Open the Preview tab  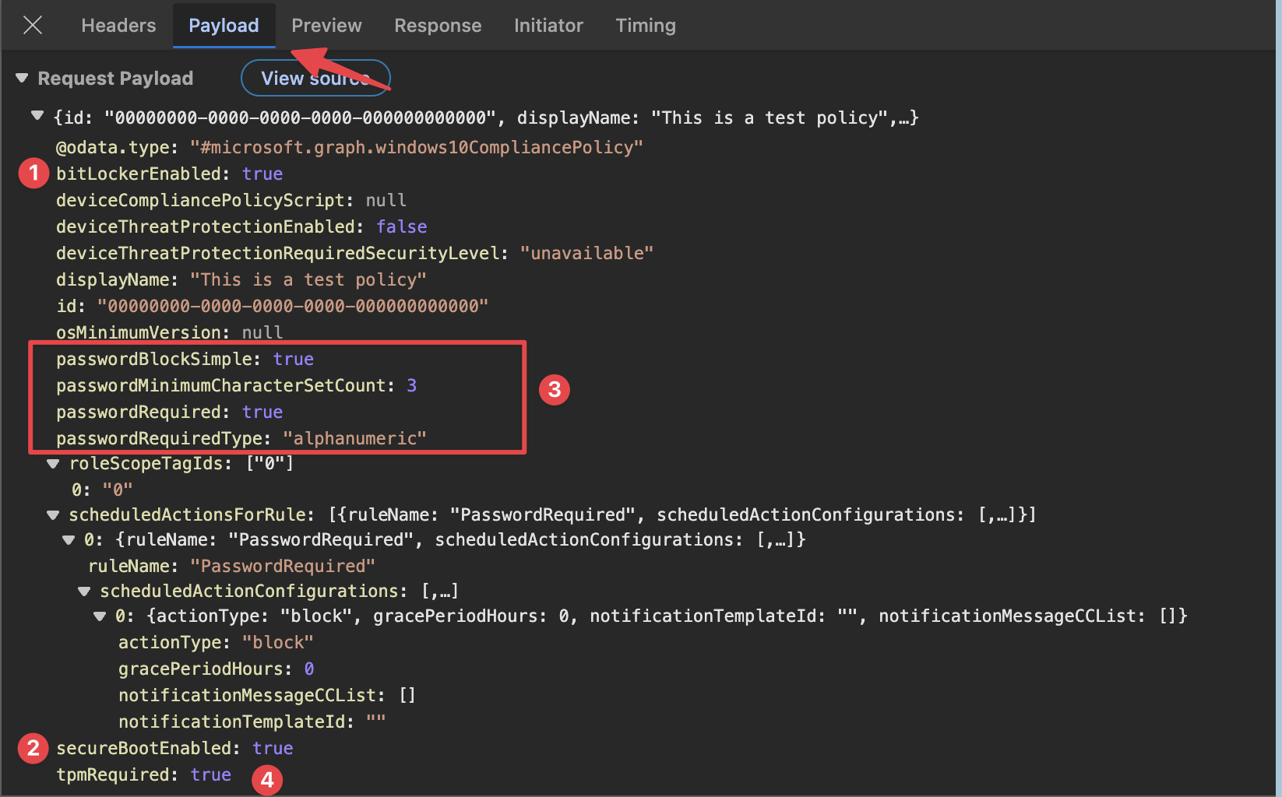326,26
